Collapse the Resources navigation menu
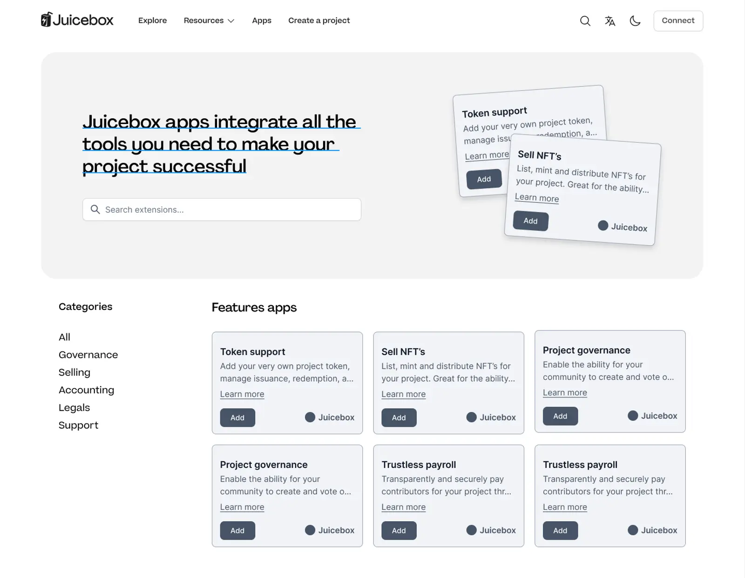The height and width of the screenshot is (578, 745). [x=209, y=21]
